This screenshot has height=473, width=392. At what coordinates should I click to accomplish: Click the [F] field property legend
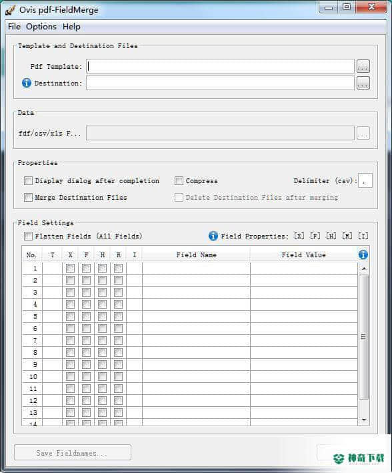click(315, 236)
